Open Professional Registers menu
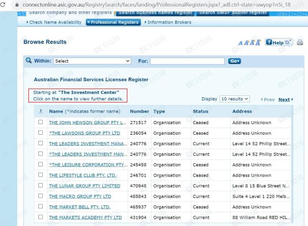Viewport: 308px width, 226px height. 113,22
